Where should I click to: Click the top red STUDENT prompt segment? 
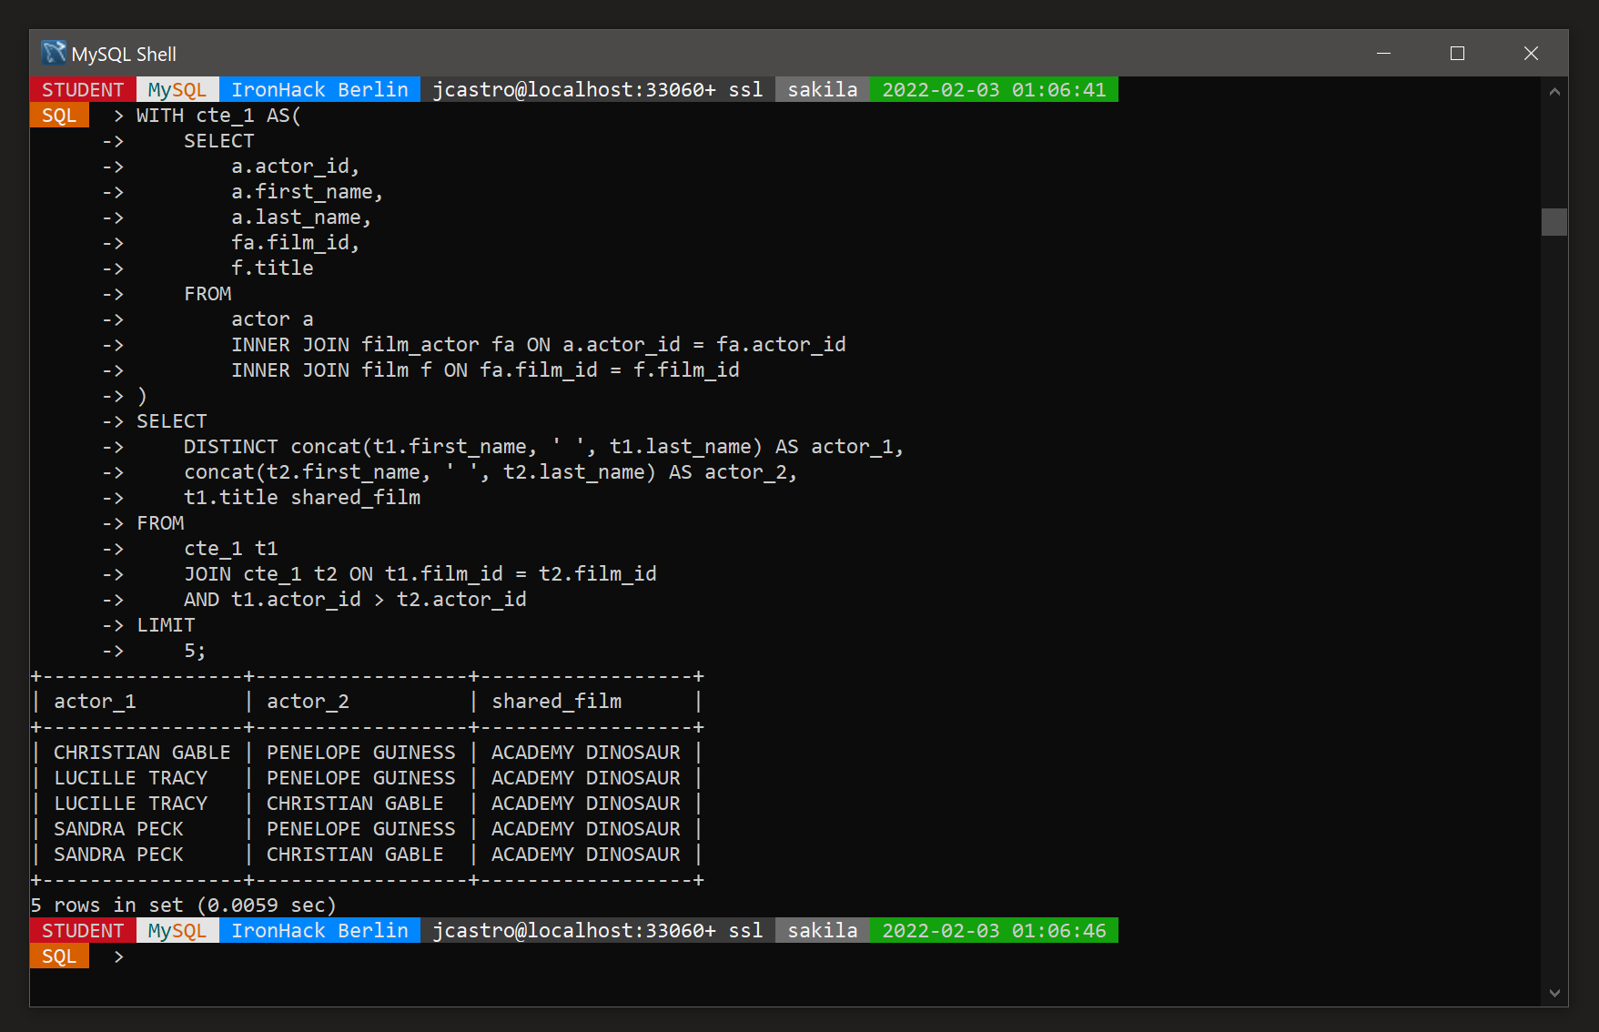tap(83, 89)
